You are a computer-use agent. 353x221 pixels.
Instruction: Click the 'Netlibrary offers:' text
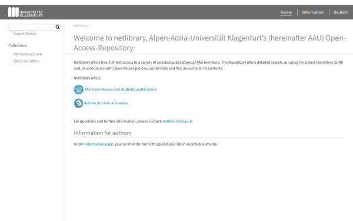point(88,78)
